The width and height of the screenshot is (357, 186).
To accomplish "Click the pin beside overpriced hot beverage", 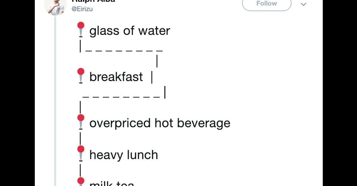I will click(81, 122).
